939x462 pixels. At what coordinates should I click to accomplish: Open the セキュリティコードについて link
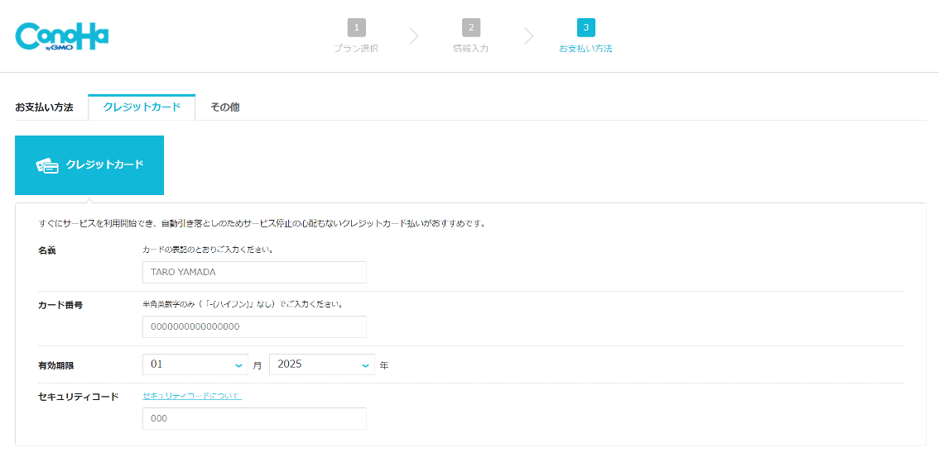click(x=191, y=396)
